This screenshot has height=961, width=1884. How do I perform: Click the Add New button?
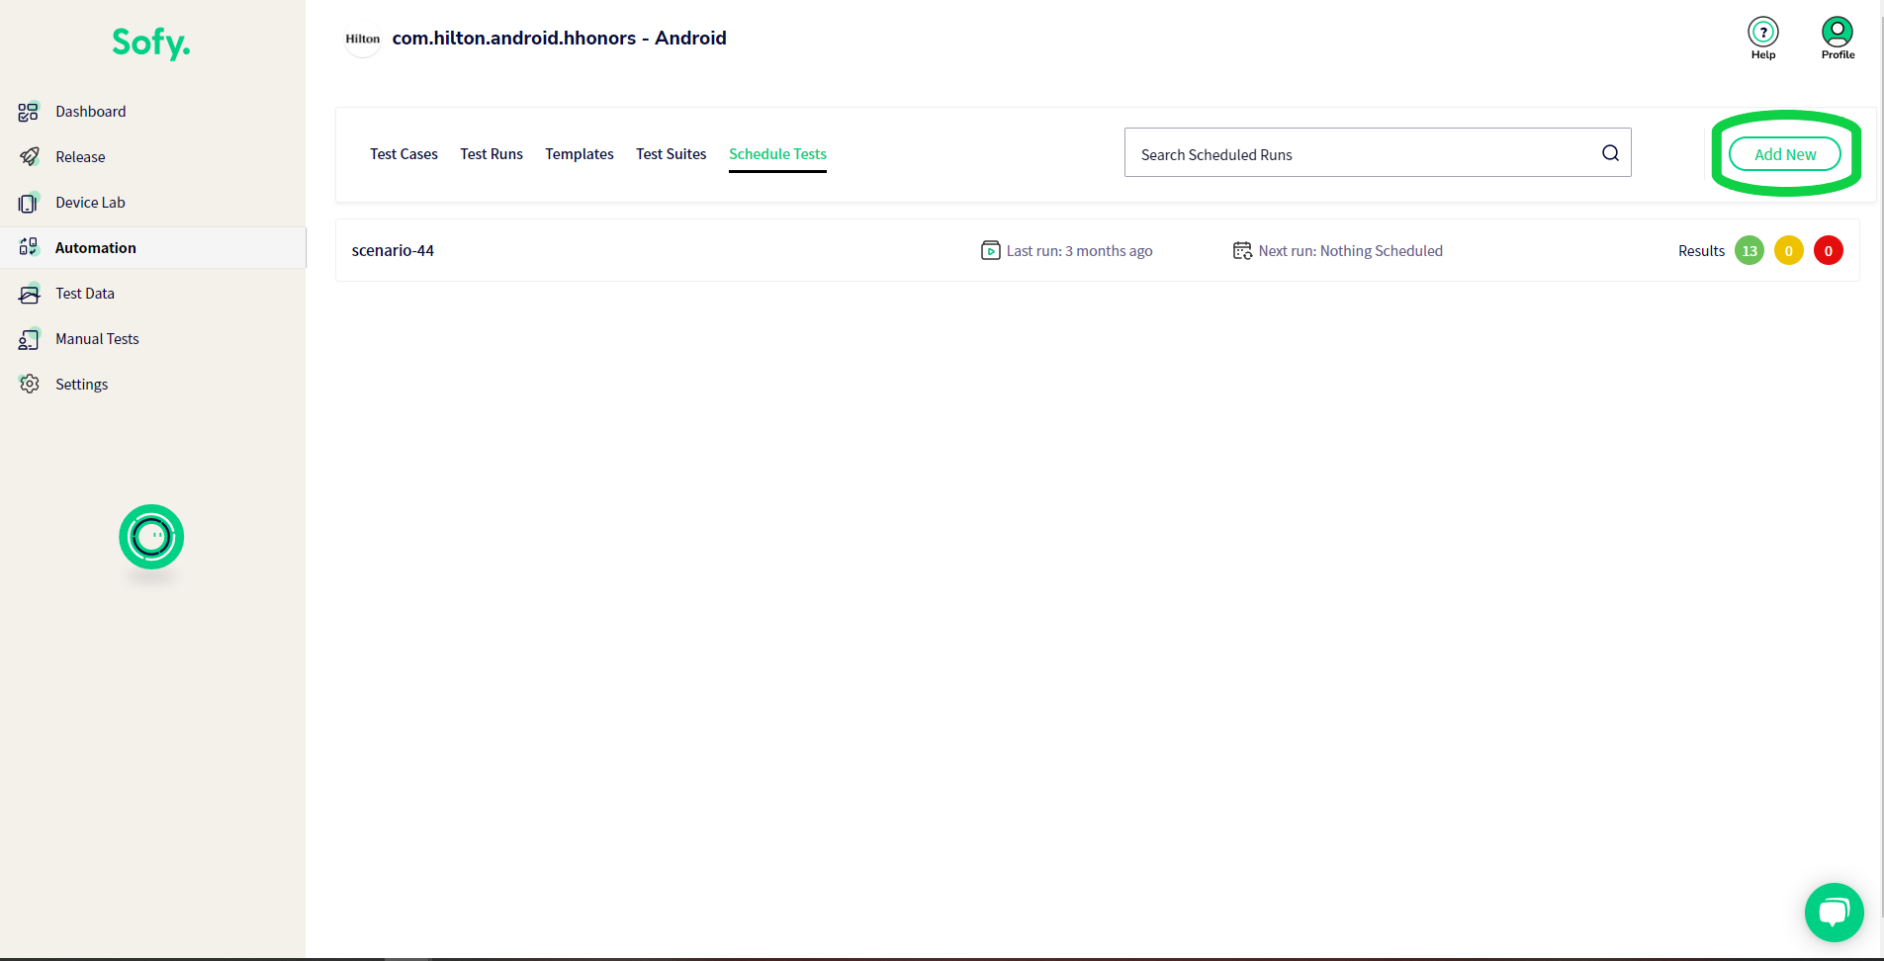tap(1785, 154)
